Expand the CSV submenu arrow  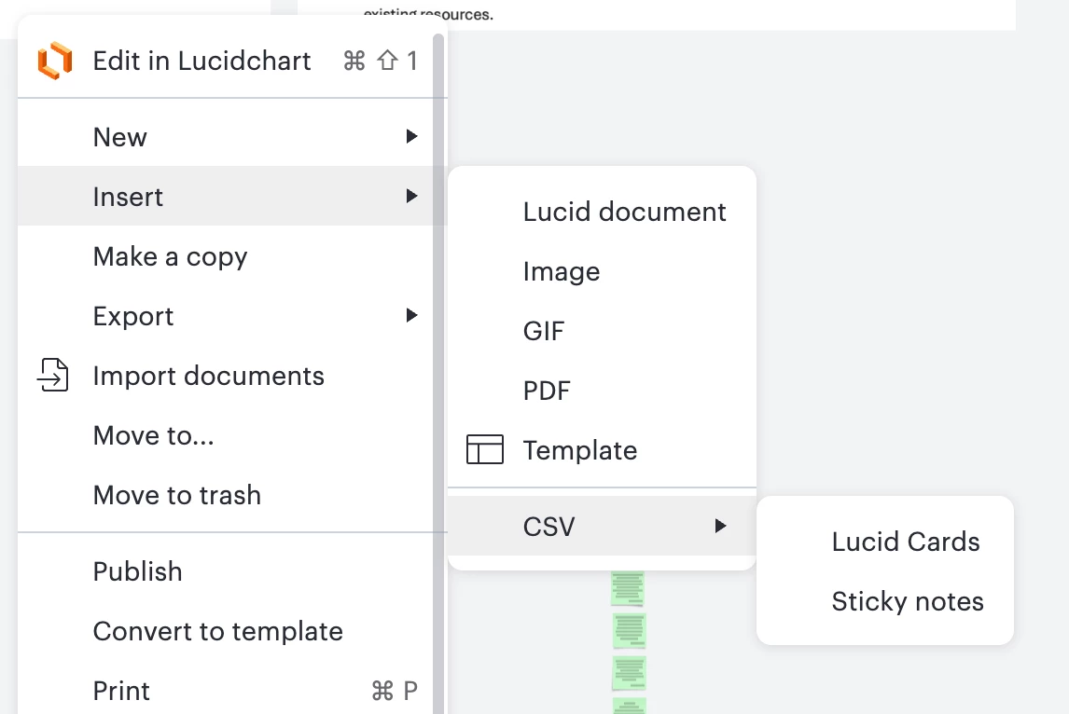coord(721,526)
